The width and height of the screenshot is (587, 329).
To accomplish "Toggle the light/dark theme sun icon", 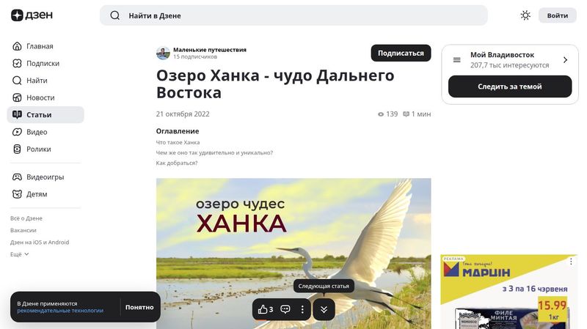I will click(525, 15).
